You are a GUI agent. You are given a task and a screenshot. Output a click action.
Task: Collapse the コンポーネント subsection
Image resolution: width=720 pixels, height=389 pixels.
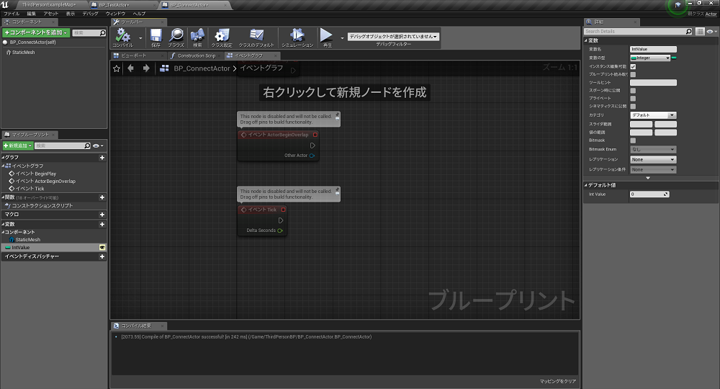point(3,233)
